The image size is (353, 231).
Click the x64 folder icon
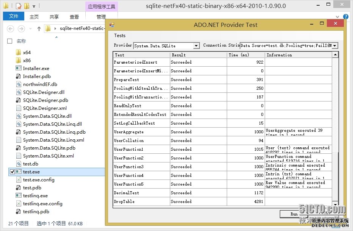pos(18,52)
